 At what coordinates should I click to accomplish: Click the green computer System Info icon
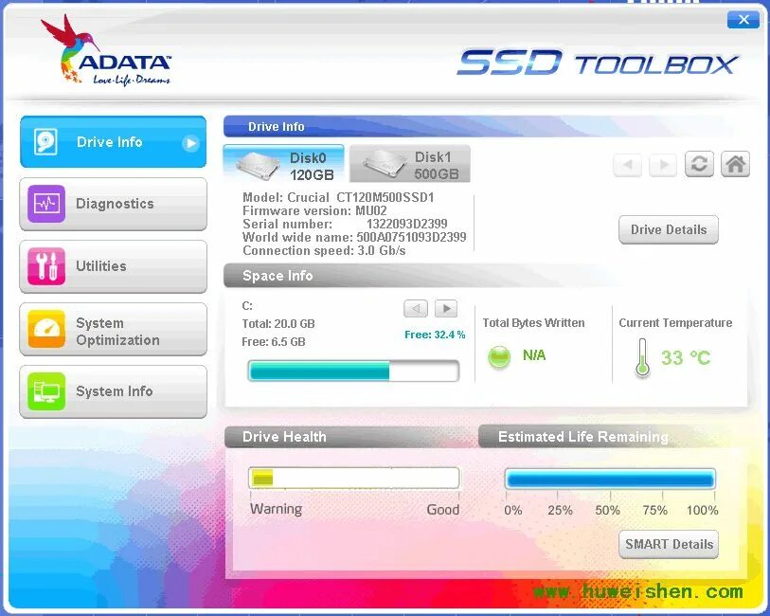point(46,391)
